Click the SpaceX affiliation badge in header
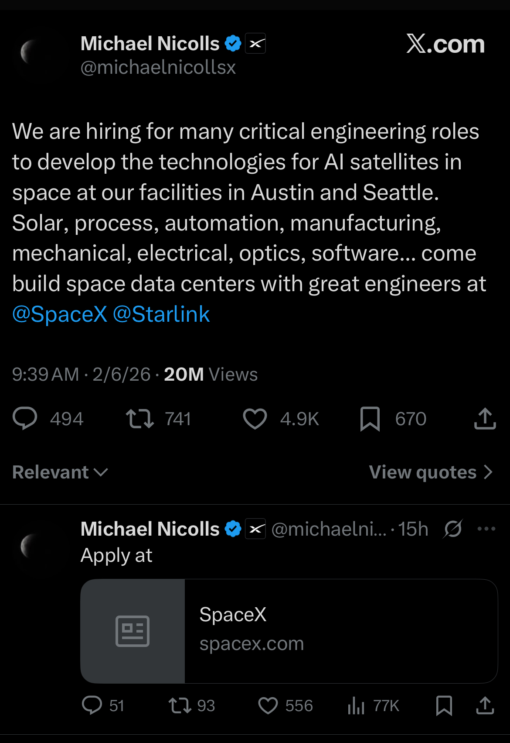This screenshot has height=743, width=510. tap(255, 44)
